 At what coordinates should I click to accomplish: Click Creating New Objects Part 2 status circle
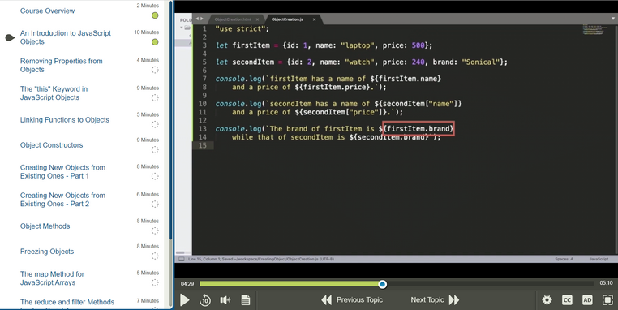(x=155, y=205)
